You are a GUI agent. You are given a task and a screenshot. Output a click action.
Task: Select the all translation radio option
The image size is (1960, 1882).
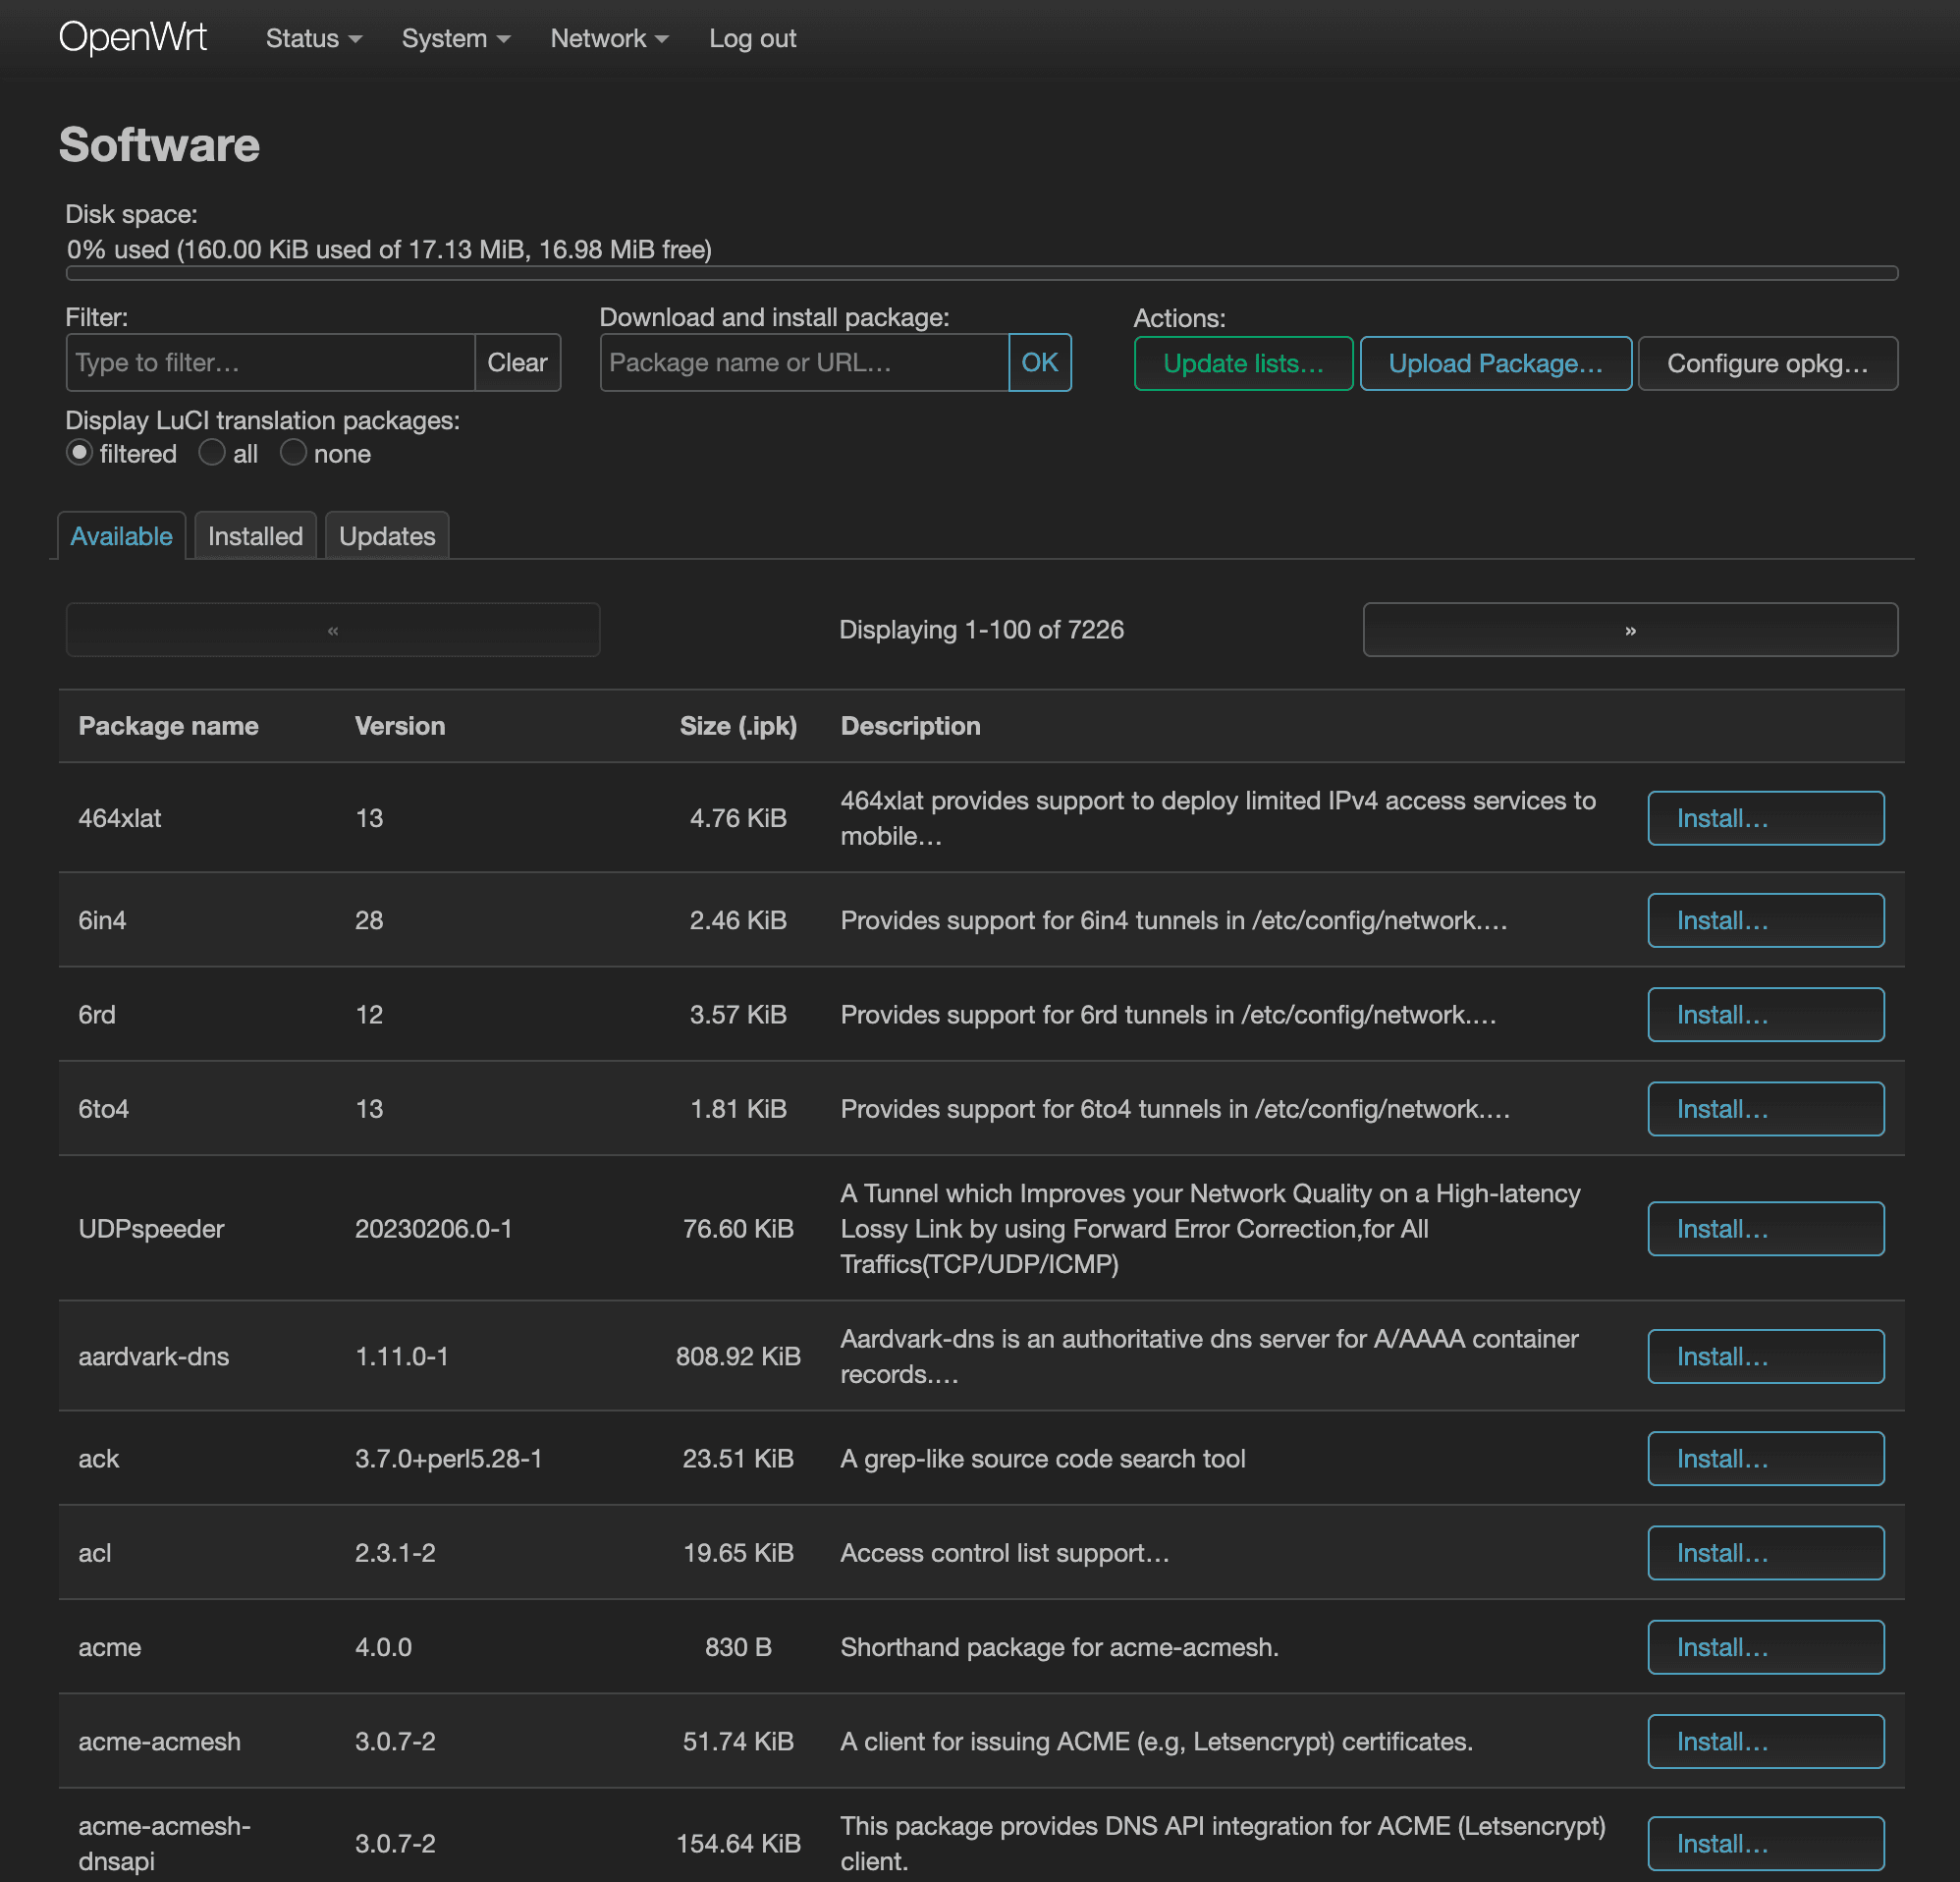[211, 452]
